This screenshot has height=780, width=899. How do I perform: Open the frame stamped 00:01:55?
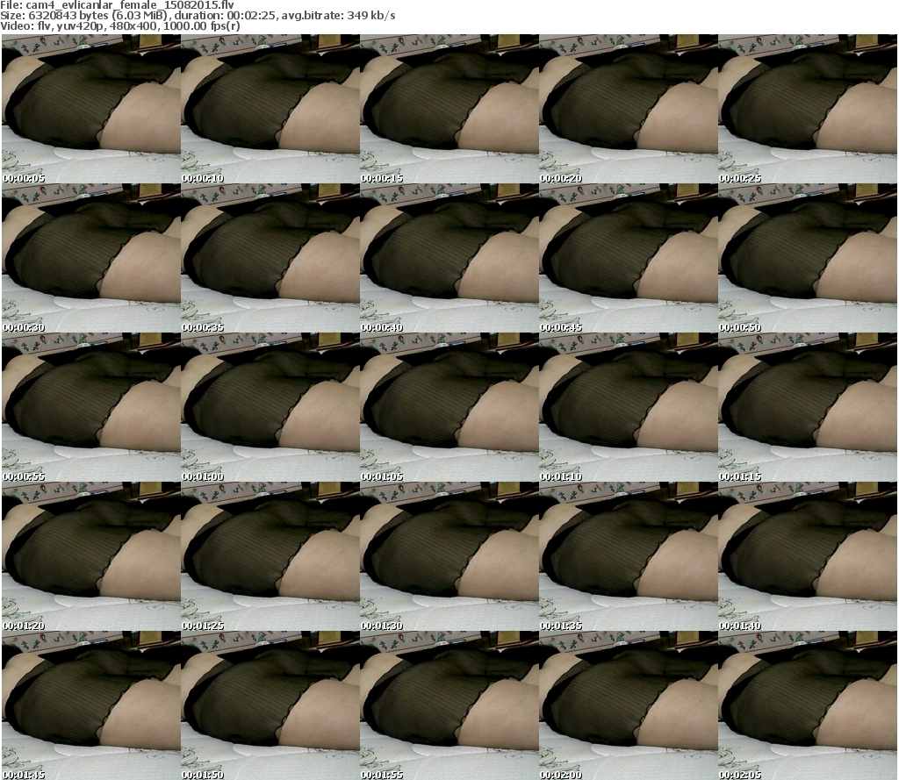pos(449,705)
